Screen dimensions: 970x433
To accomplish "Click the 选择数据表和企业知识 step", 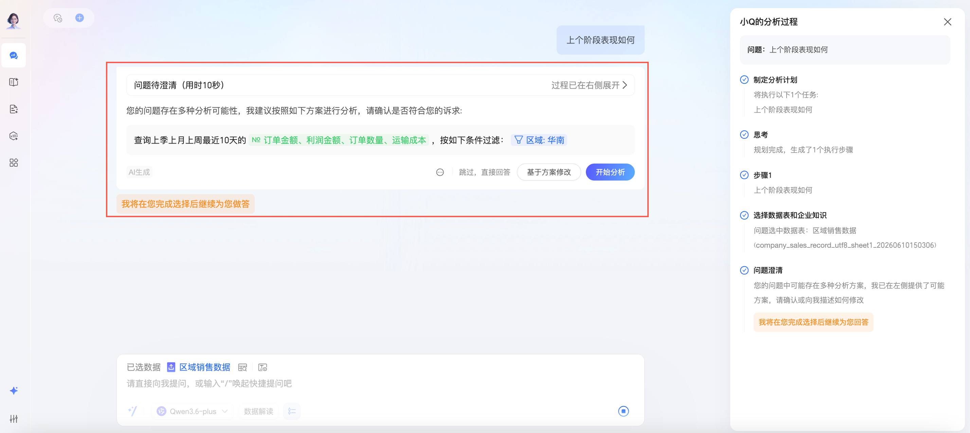I will point(790,215).
